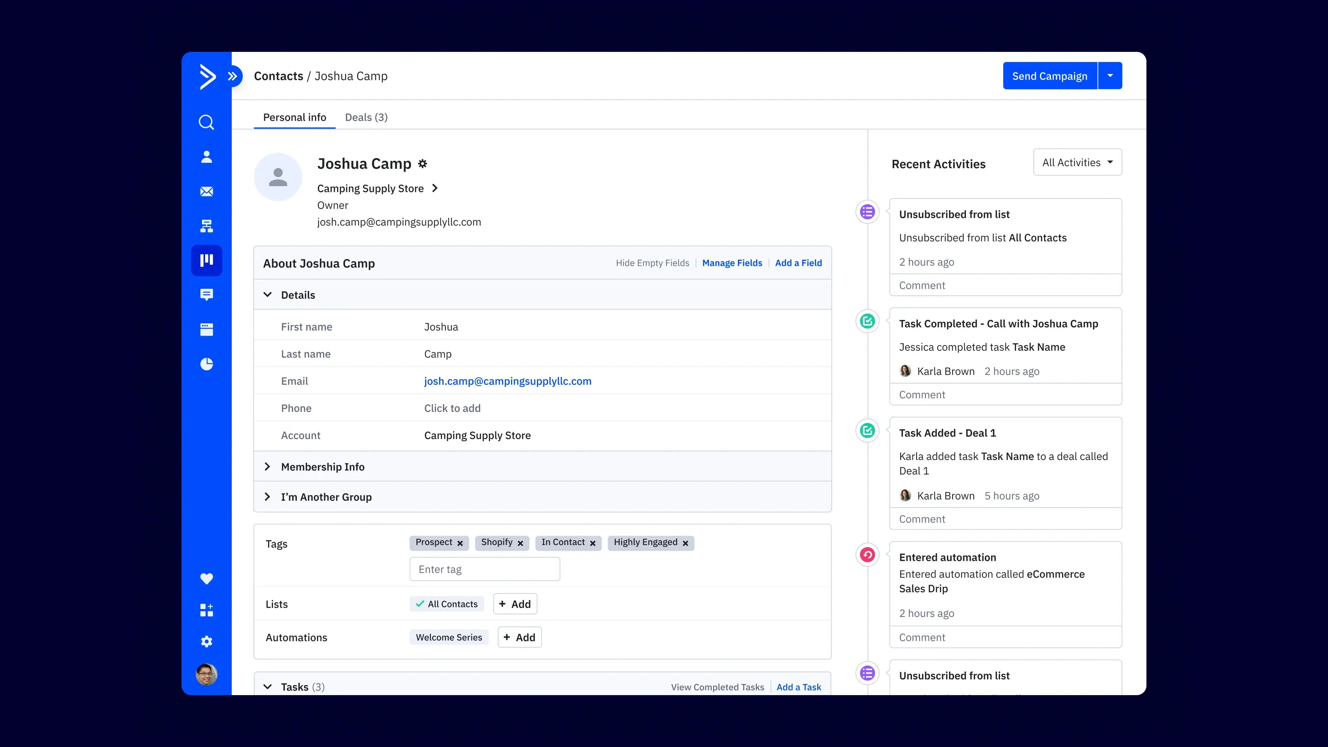
Task: Open the All Activities dropdown filter
Action: [1077, 162]
